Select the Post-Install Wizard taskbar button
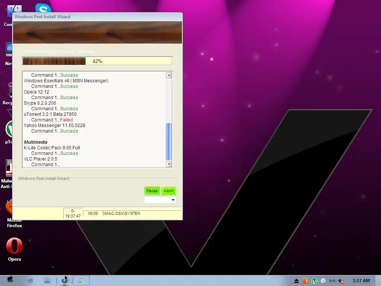 81,281
